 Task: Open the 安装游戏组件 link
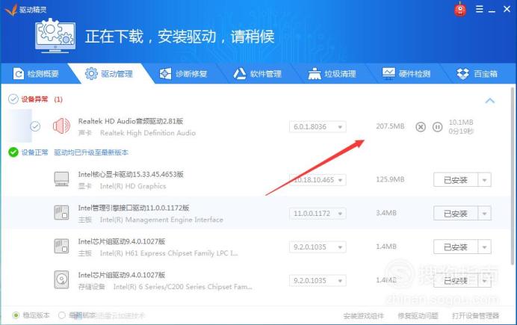[364, 316]
